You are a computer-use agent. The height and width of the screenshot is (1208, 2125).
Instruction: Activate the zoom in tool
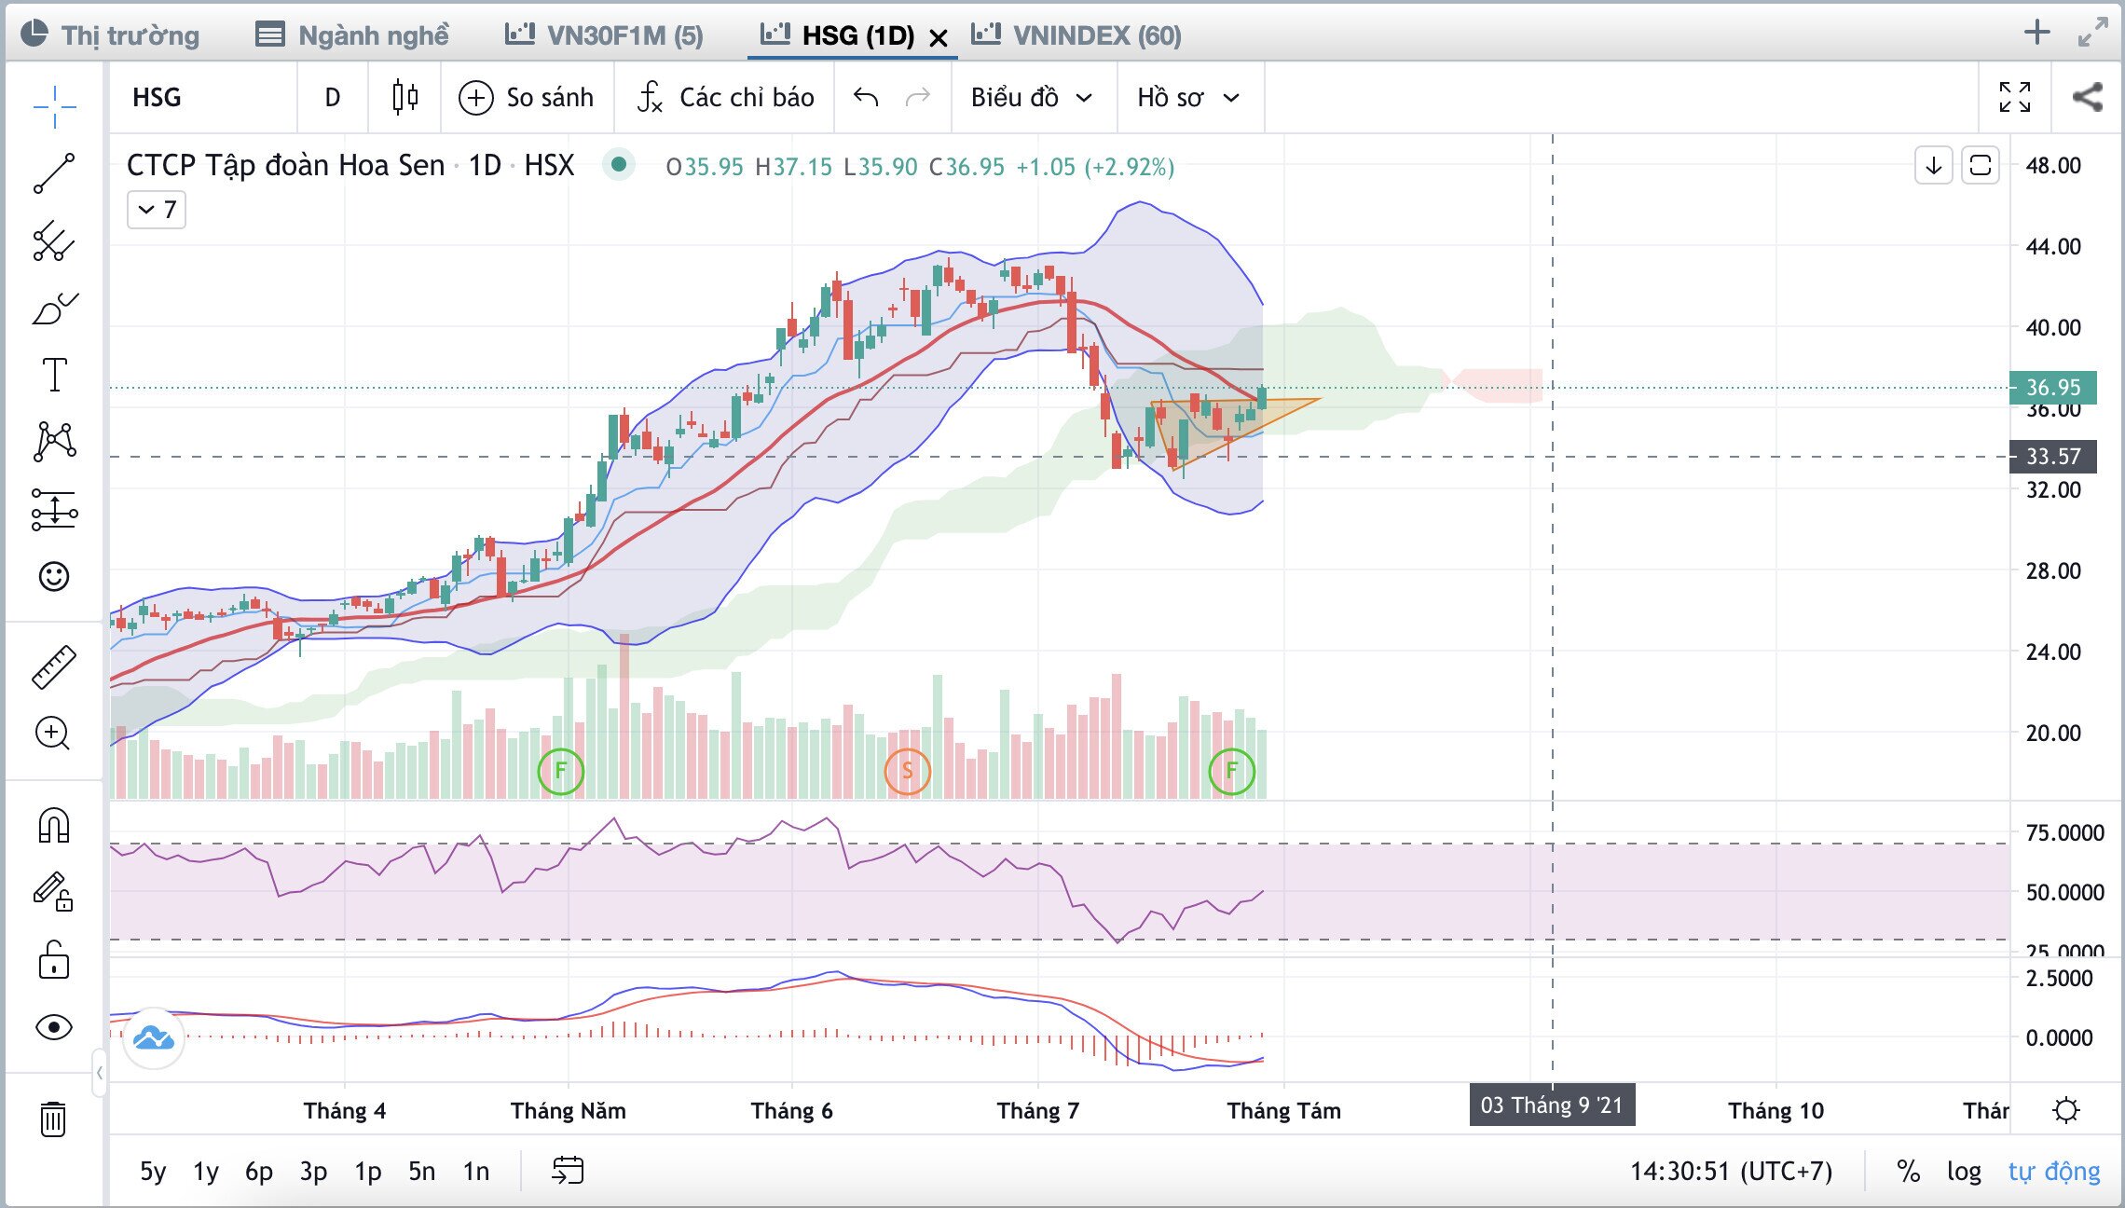coord(52,734)
